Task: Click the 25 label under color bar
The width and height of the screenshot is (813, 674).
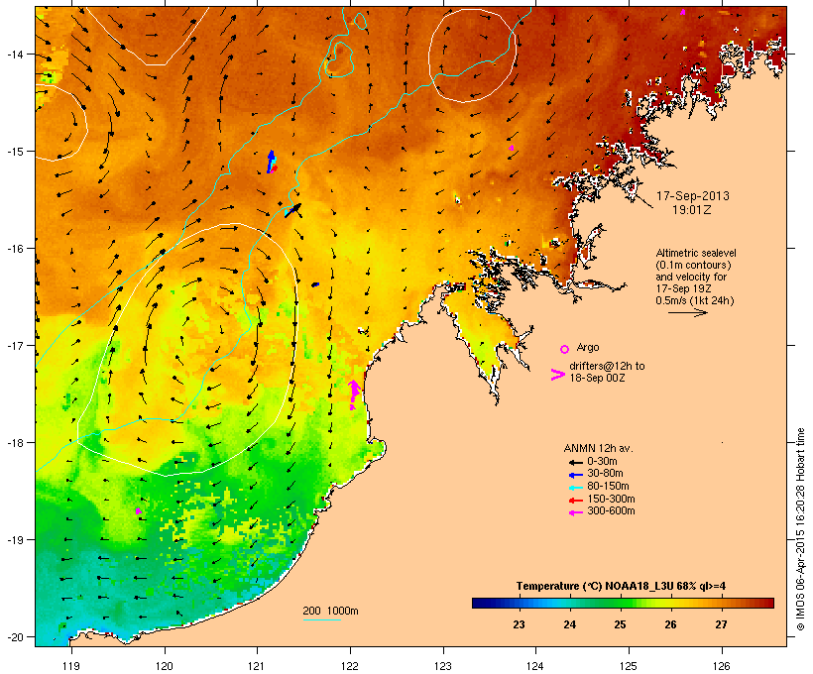Action: pyautogui.click(x=620, y=624)
